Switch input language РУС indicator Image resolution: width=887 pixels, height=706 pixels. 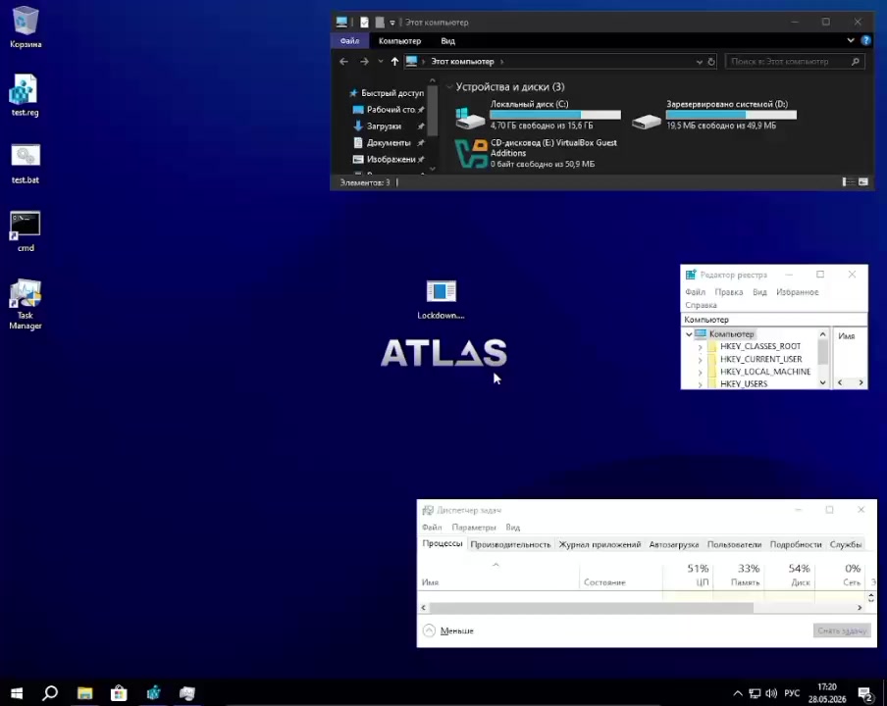coord(792,693)
